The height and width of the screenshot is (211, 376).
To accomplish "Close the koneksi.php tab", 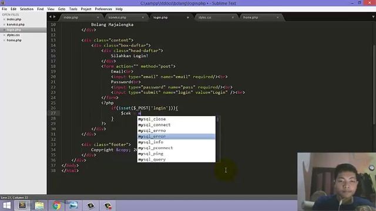I will pos(143,18).
